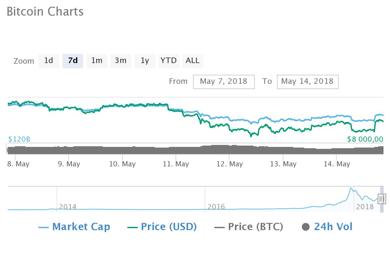
Task: Select the 1y zoom range
Action: point(145,61)
